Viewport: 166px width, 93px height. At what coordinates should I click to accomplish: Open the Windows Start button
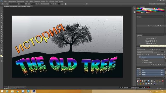(2, 91)
